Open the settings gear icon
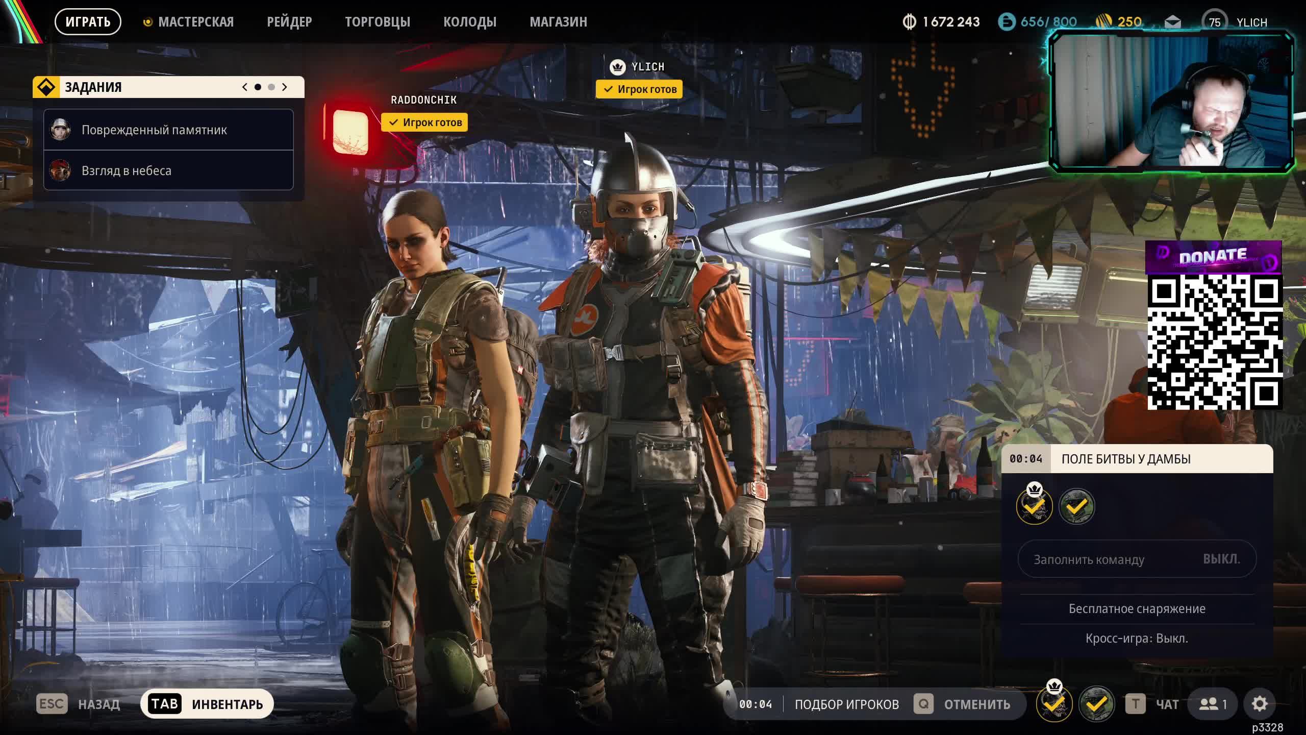Screen dimensions: 1306x735 pyautogui.click(x=1259, y=704)
